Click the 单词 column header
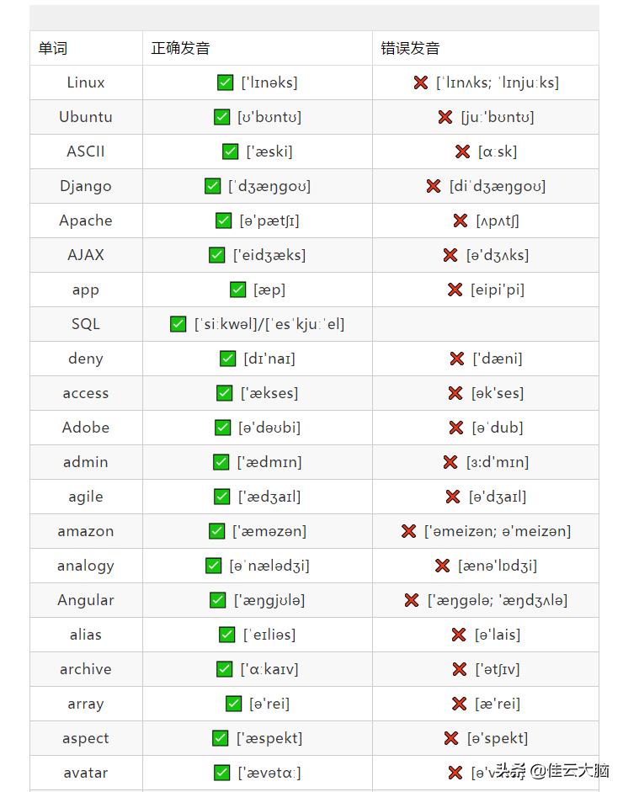 pos(52,49)
